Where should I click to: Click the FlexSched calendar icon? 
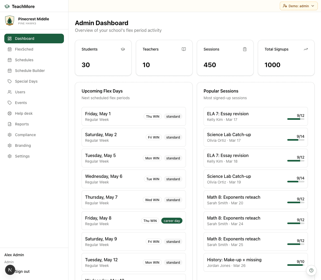tap(10, 49)
